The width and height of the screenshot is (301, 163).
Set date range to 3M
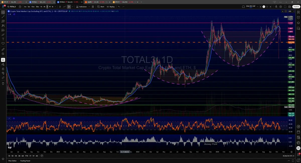point(19,156)
